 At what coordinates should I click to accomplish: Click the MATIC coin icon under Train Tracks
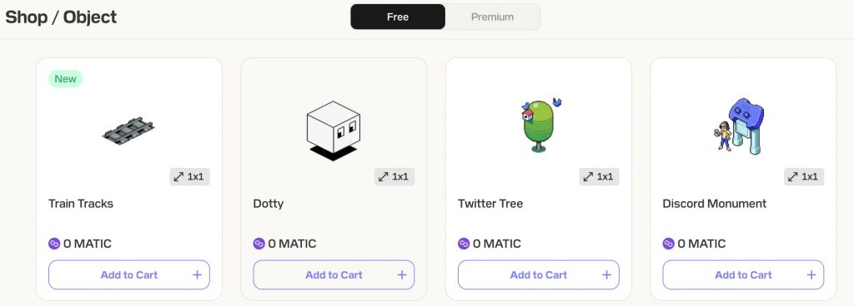click(54, 244)
